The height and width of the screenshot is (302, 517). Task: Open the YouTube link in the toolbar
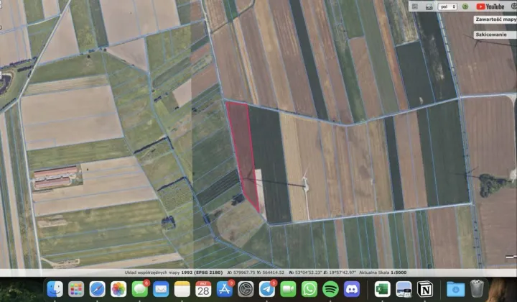(x=491, y=6)
